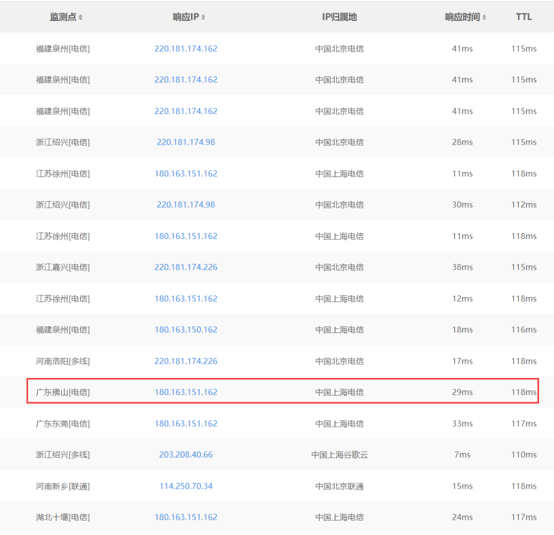Click the TTL column header

524,17
